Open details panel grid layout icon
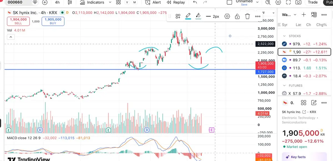Screen dimensions: 333x161 tap(304, 103)
